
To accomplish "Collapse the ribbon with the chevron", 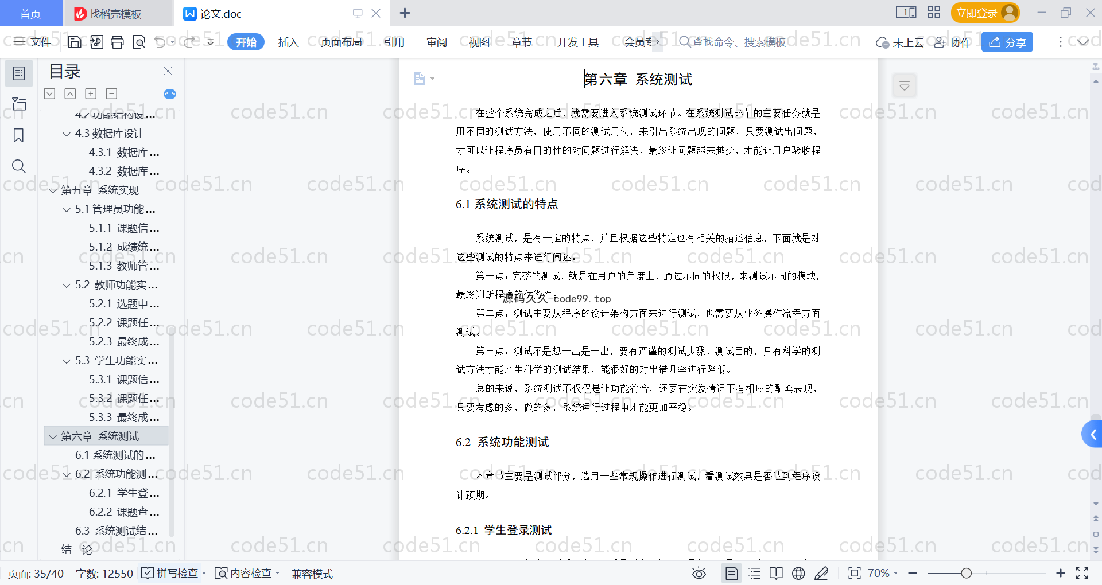I will pos(1083,42).
